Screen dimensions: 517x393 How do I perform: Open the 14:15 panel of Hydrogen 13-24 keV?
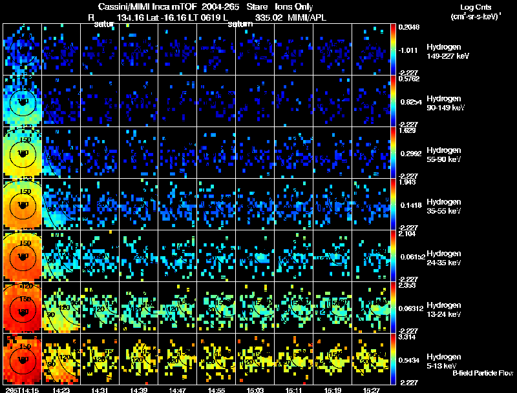(22, 308)
